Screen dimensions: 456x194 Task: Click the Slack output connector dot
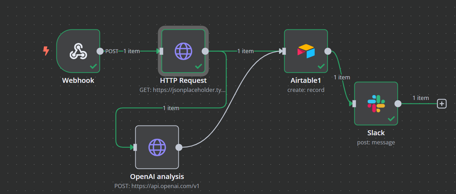tap(398, 103)
